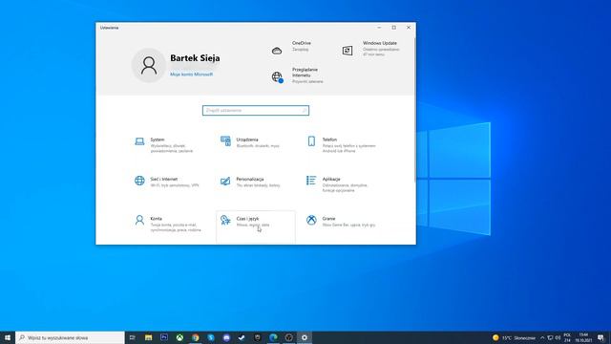This screenshot has width=611, height=344.
Task: Click the POL language indicator
Action: (567, 337)
